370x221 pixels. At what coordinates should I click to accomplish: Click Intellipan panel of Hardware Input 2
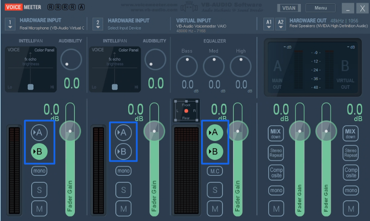(x=115, y=69)
